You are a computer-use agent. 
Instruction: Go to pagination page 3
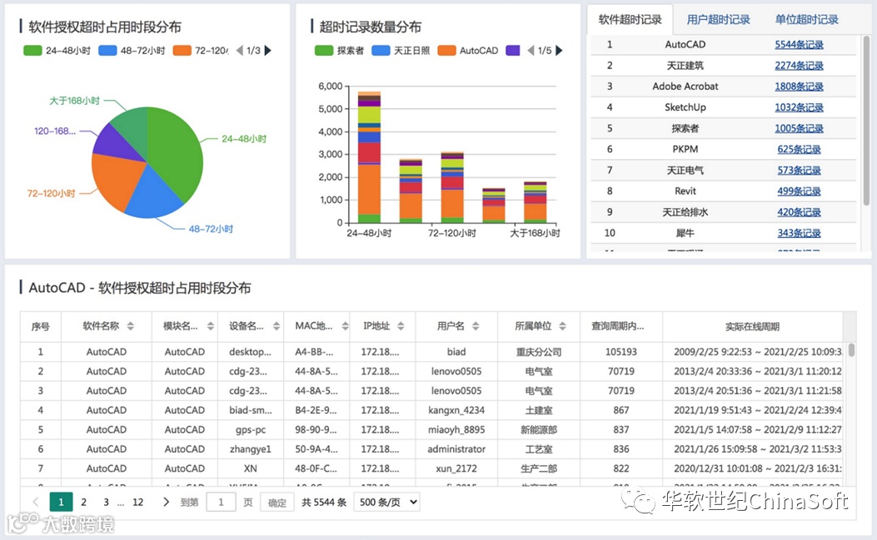pyautogui.click(x=106, y=502)
